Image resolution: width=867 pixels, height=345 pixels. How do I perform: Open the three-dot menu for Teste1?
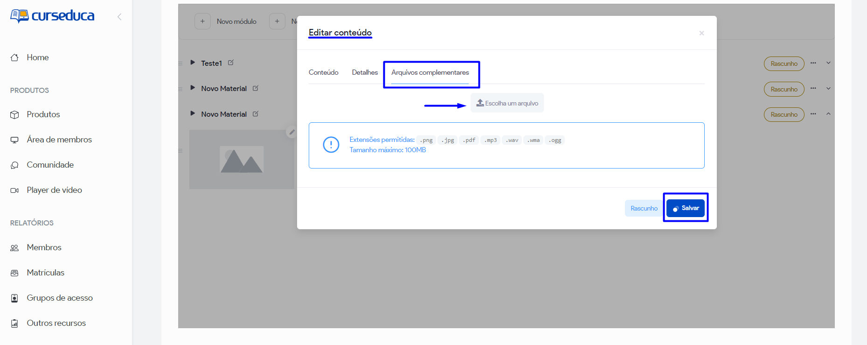813,63
